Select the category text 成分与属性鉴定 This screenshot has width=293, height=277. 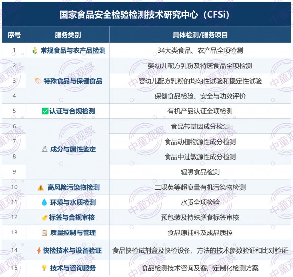73,149
